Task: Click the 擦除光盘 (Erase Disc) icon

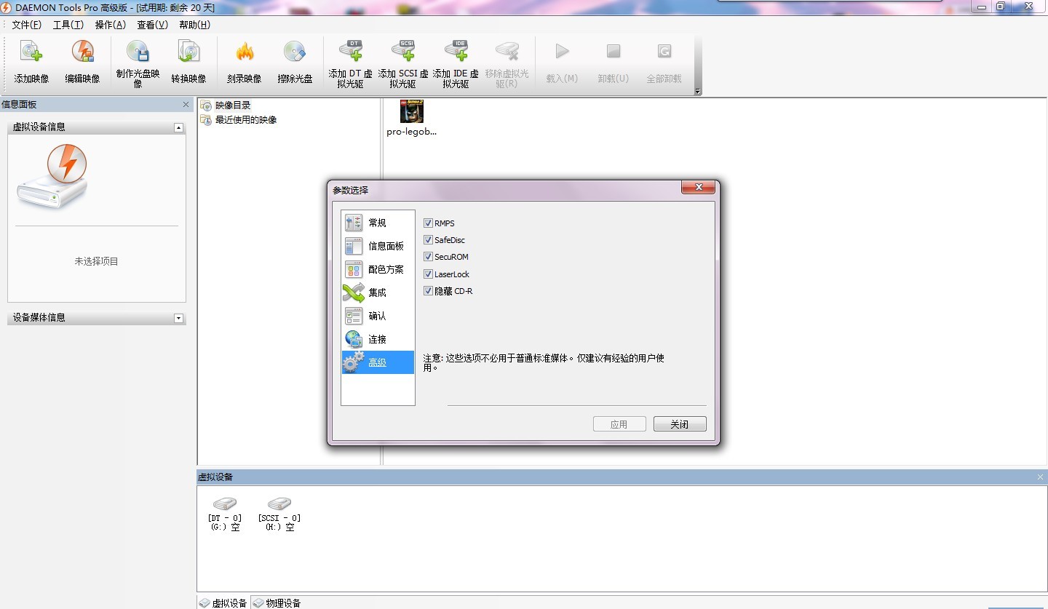Action: [x=295, y=52]
